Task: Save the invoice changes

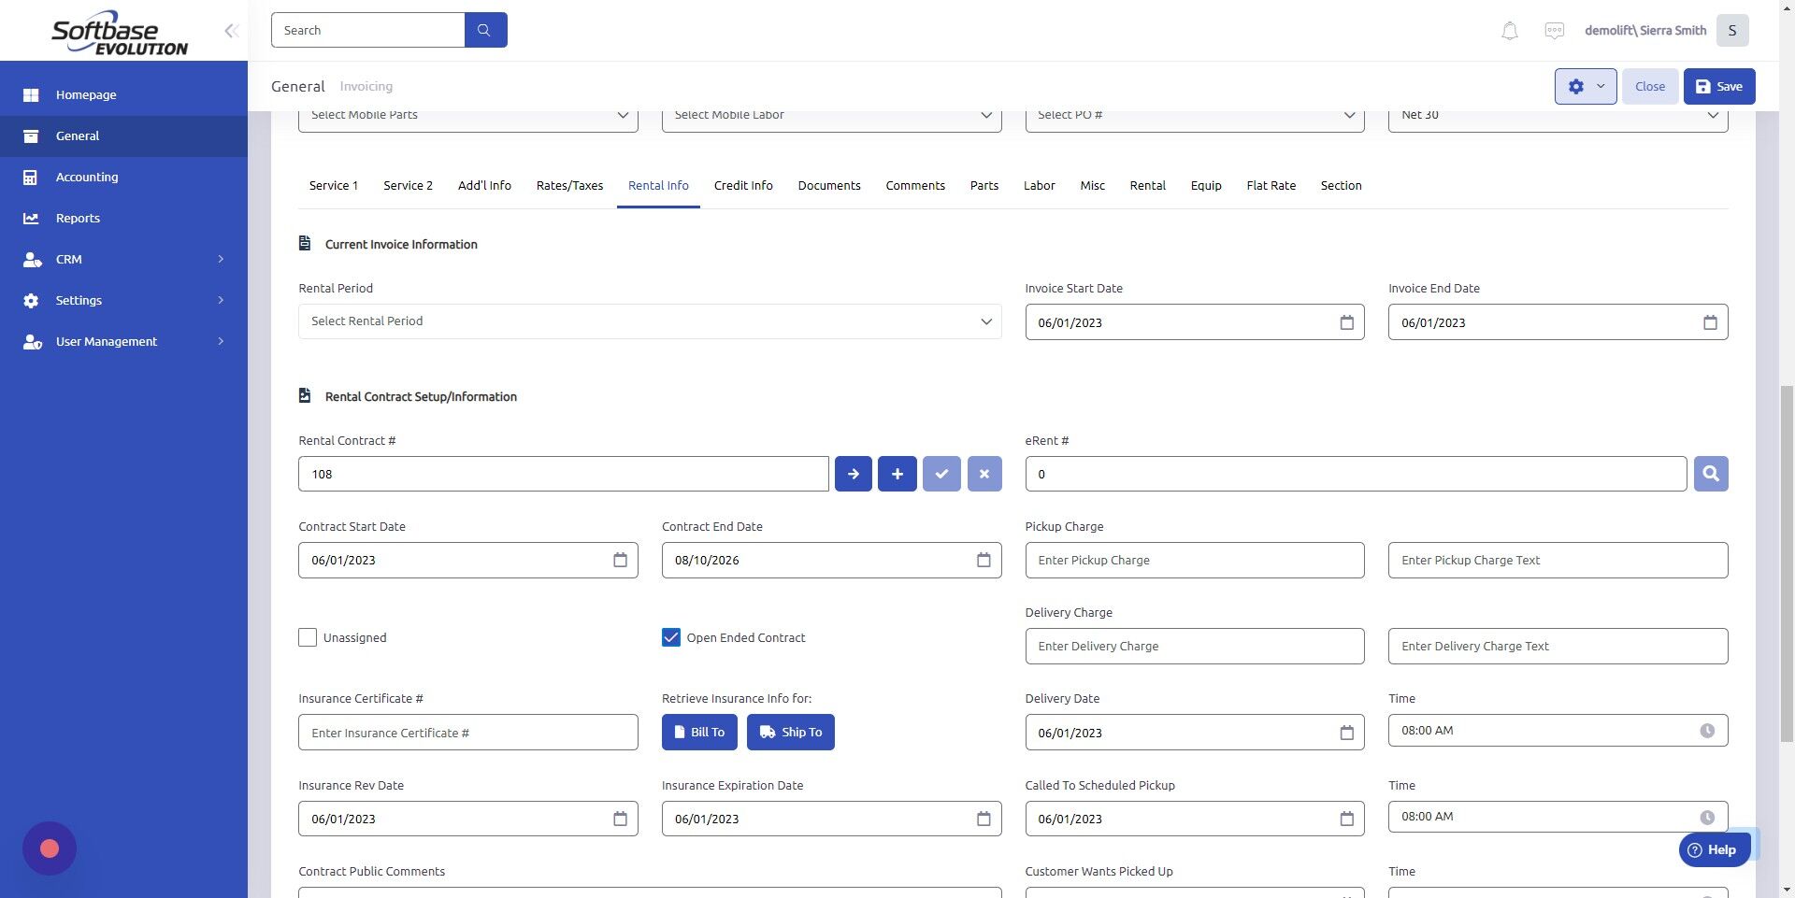Action: pos(1718,86)
